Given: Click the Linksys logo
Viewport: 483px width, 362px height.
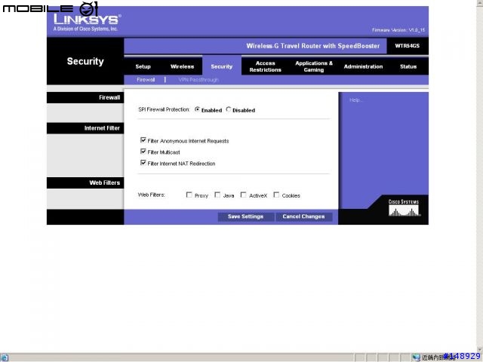Looking at the screenshot, I should (x=87, y=22).
